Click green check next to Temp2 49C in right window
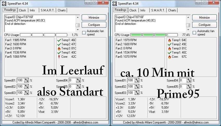 click(x=170, y=44)
